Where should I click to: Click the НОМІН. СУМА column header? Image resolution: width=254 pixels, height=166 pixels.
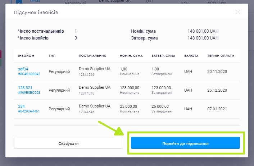point(131,56)
